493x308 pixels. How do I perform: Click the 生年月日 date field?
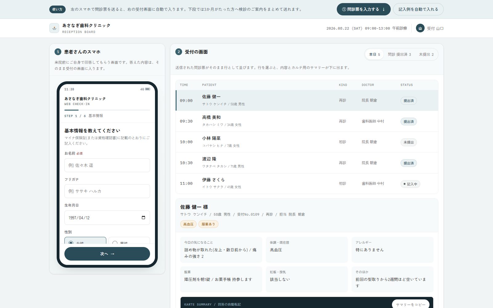(x=107, y=217)
